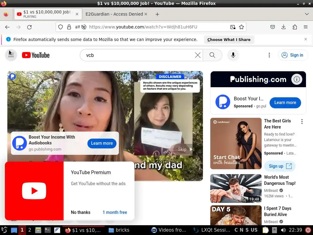Viewport: 313px width, 235px height.
Task: Click the Choose What I Share button
Action: coord(229,39)
